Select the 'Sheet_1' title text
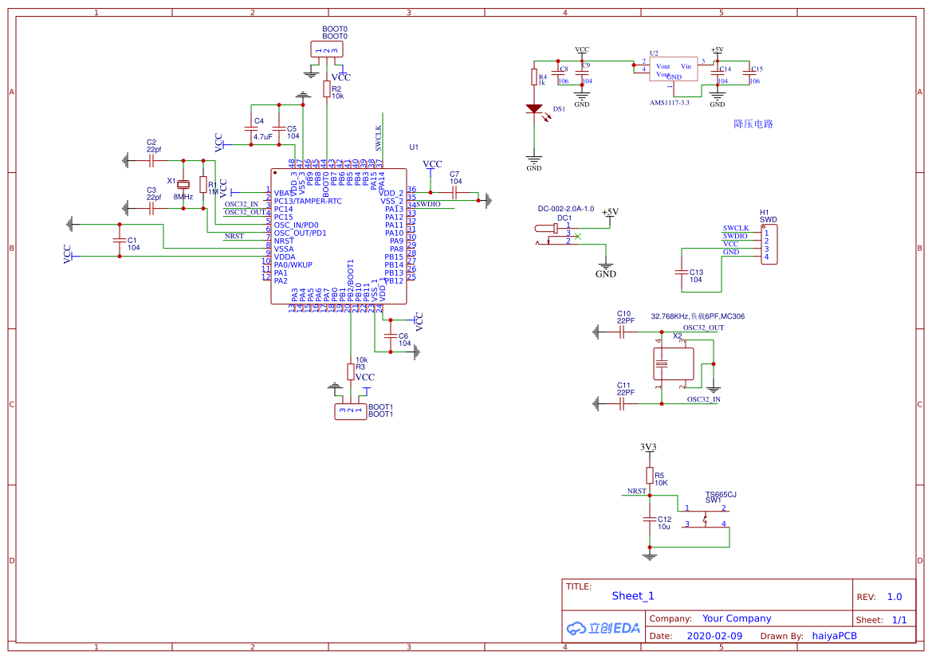The height and width of the screenshot is (659, 932). pos(633,596)
